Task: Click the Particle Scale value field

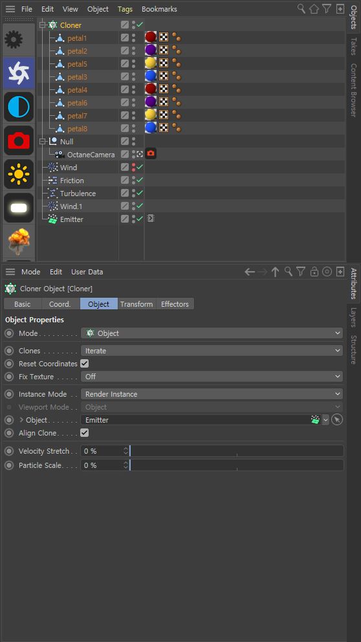Action: 105,465
